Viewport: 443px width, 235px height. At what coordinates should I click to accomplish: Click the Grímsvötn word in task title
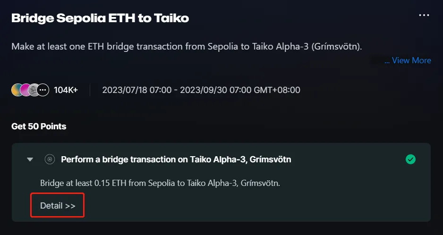(x=270, y=159)
